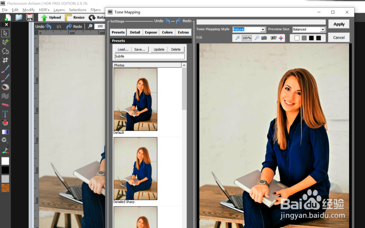Image resolution: width=365 pixels, height=228 pixels.
Task: Open a file with the folder icon
Action: 19,18
